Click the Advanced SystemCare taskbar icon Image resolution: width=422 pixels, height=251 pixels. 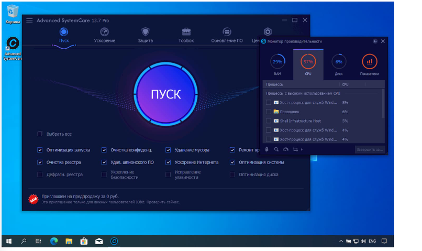[114, 241]
